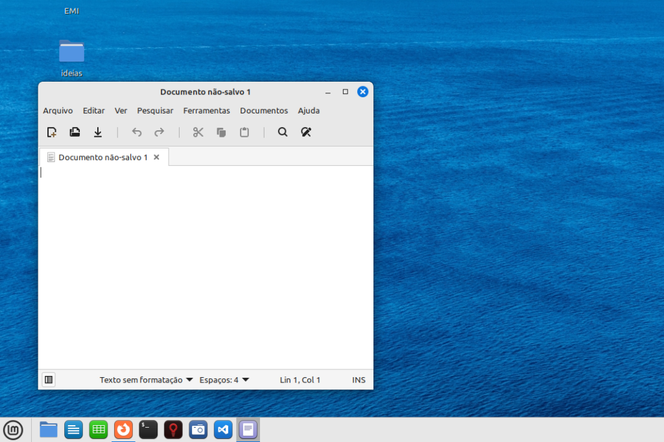Click the new document toolbar icon
Image resolution: width=664 pixels, height=442 pixels.
click(52, 132)
